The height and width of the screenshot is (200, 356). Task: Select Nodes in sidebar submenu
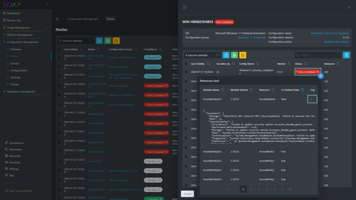click(x=14, y=56)
